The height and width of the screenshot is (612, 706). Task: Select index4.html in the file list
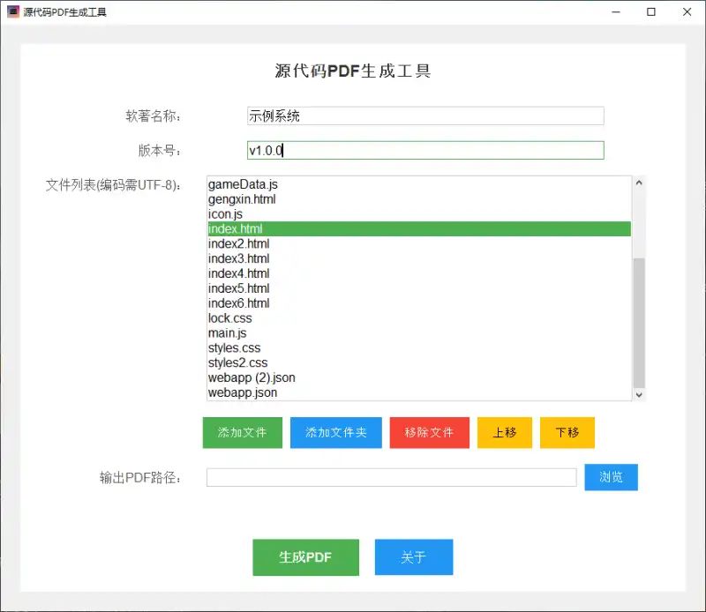[419, 273]
